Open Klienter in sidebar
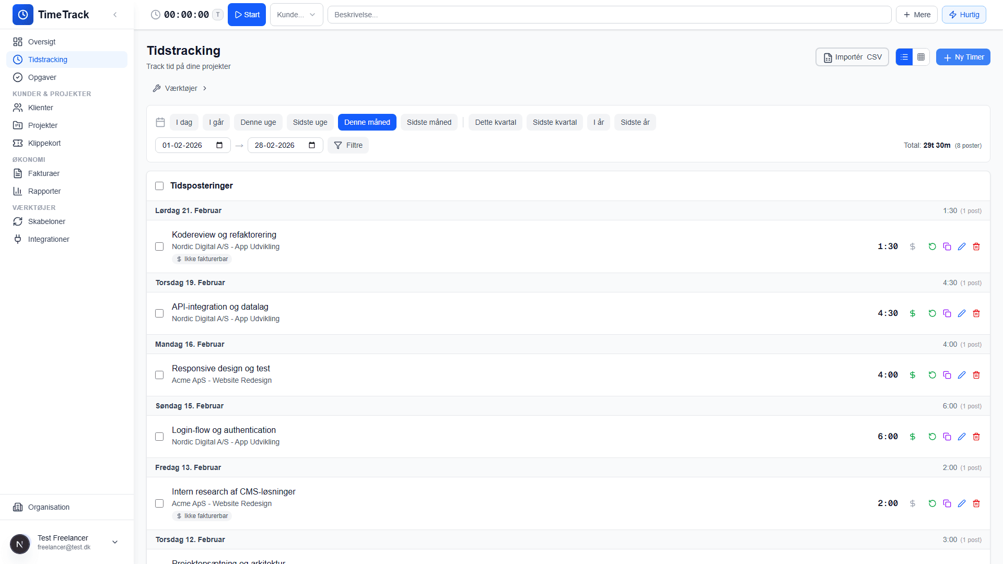Image resolution: width=1003 pixels, height=564 pixels. pyautogui.click(x=67, y=108)
